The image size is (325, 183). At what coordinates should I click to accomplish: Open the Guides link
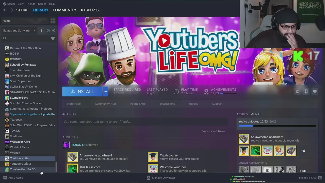[x=193, y=104]
